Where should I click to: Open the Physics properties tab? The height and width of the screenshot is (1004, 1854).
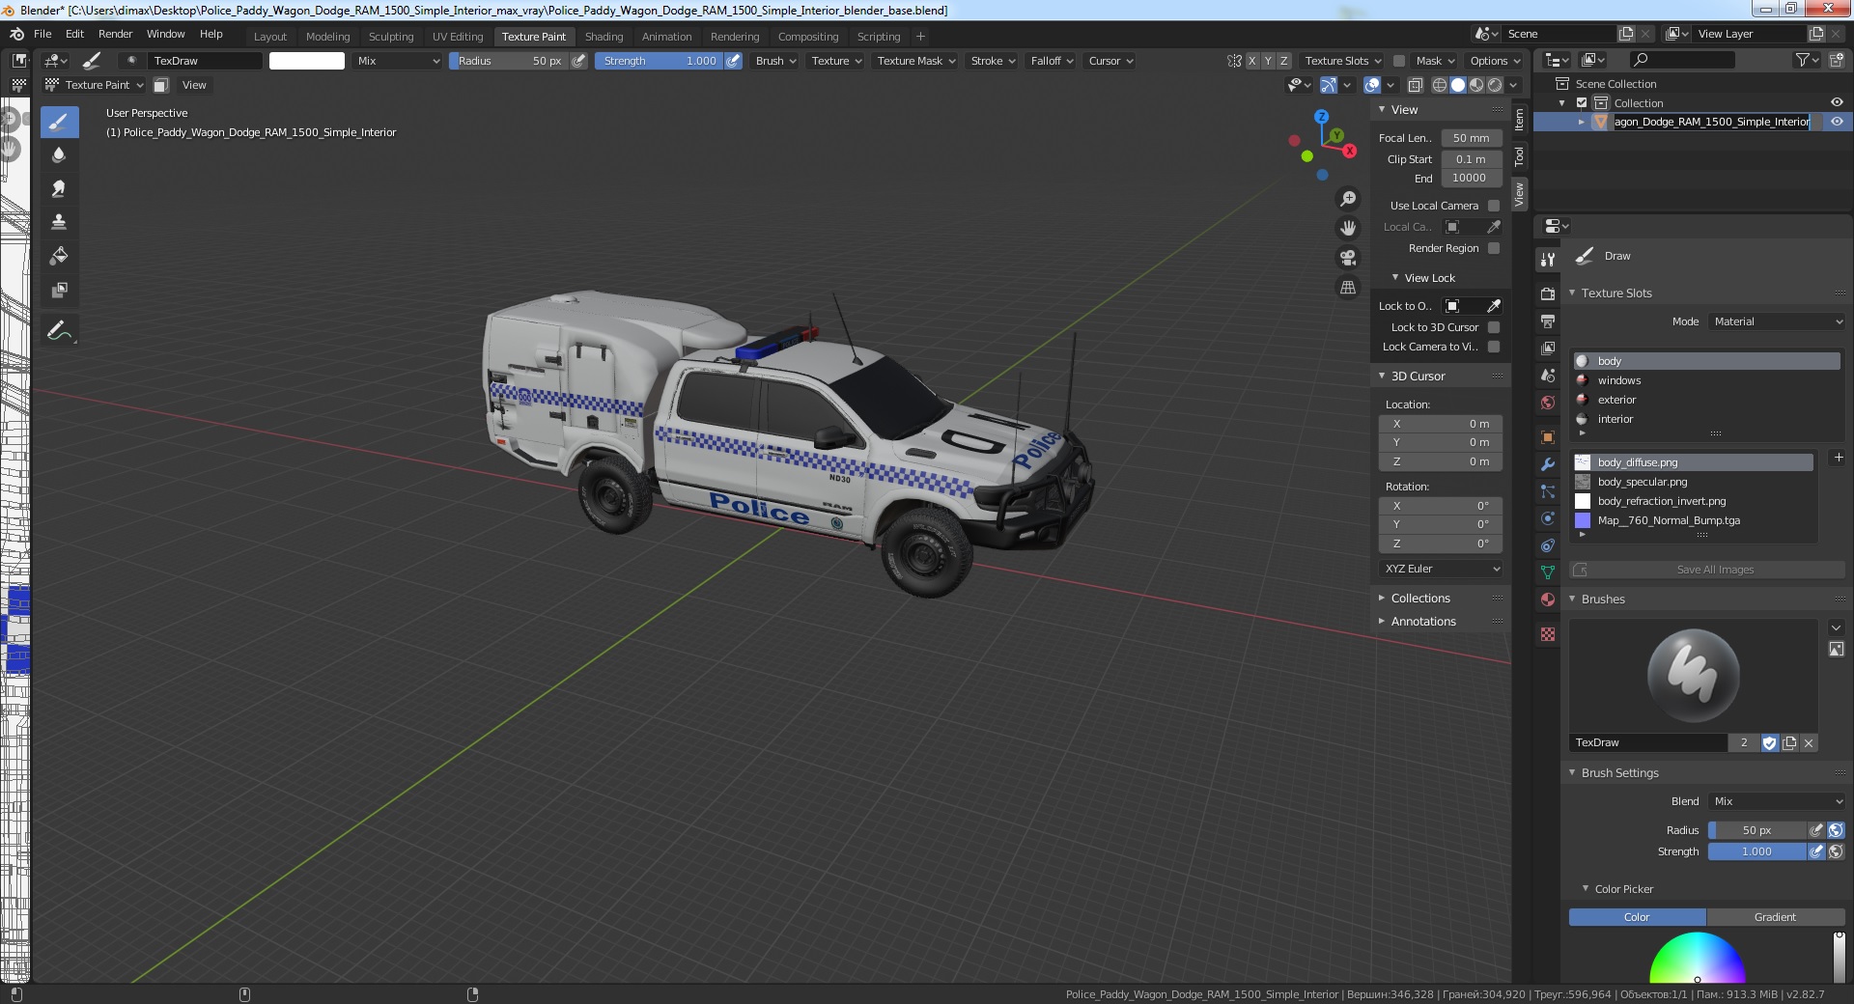1548,518
